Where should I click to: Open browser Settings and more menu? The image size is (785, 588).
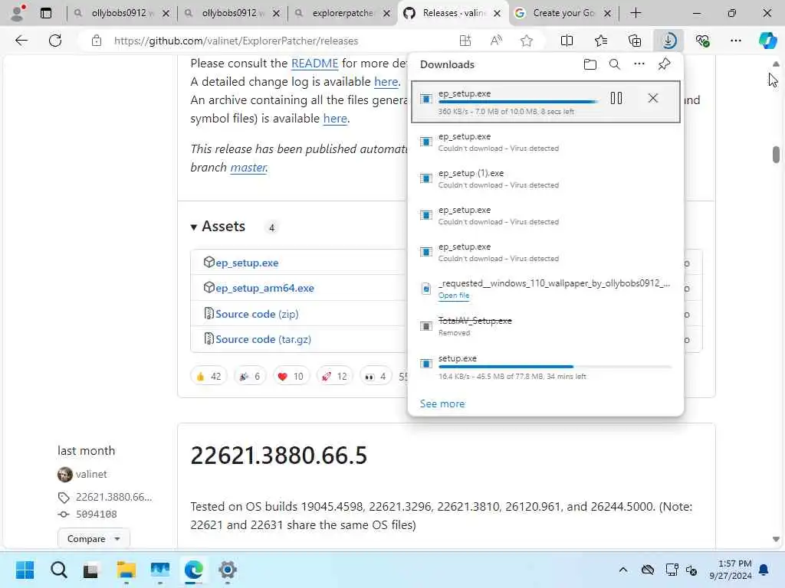click(735, 41)
